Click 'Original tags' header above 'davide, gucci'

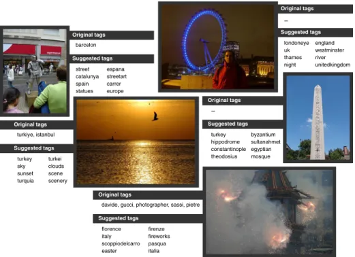pyautogui.click(x=148, y=194)
